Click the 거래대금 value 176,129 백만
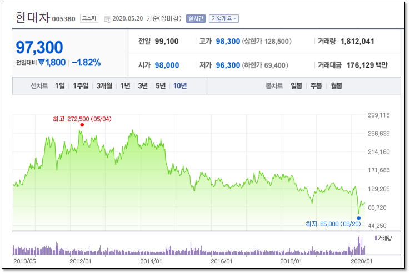 pos(367,65)
